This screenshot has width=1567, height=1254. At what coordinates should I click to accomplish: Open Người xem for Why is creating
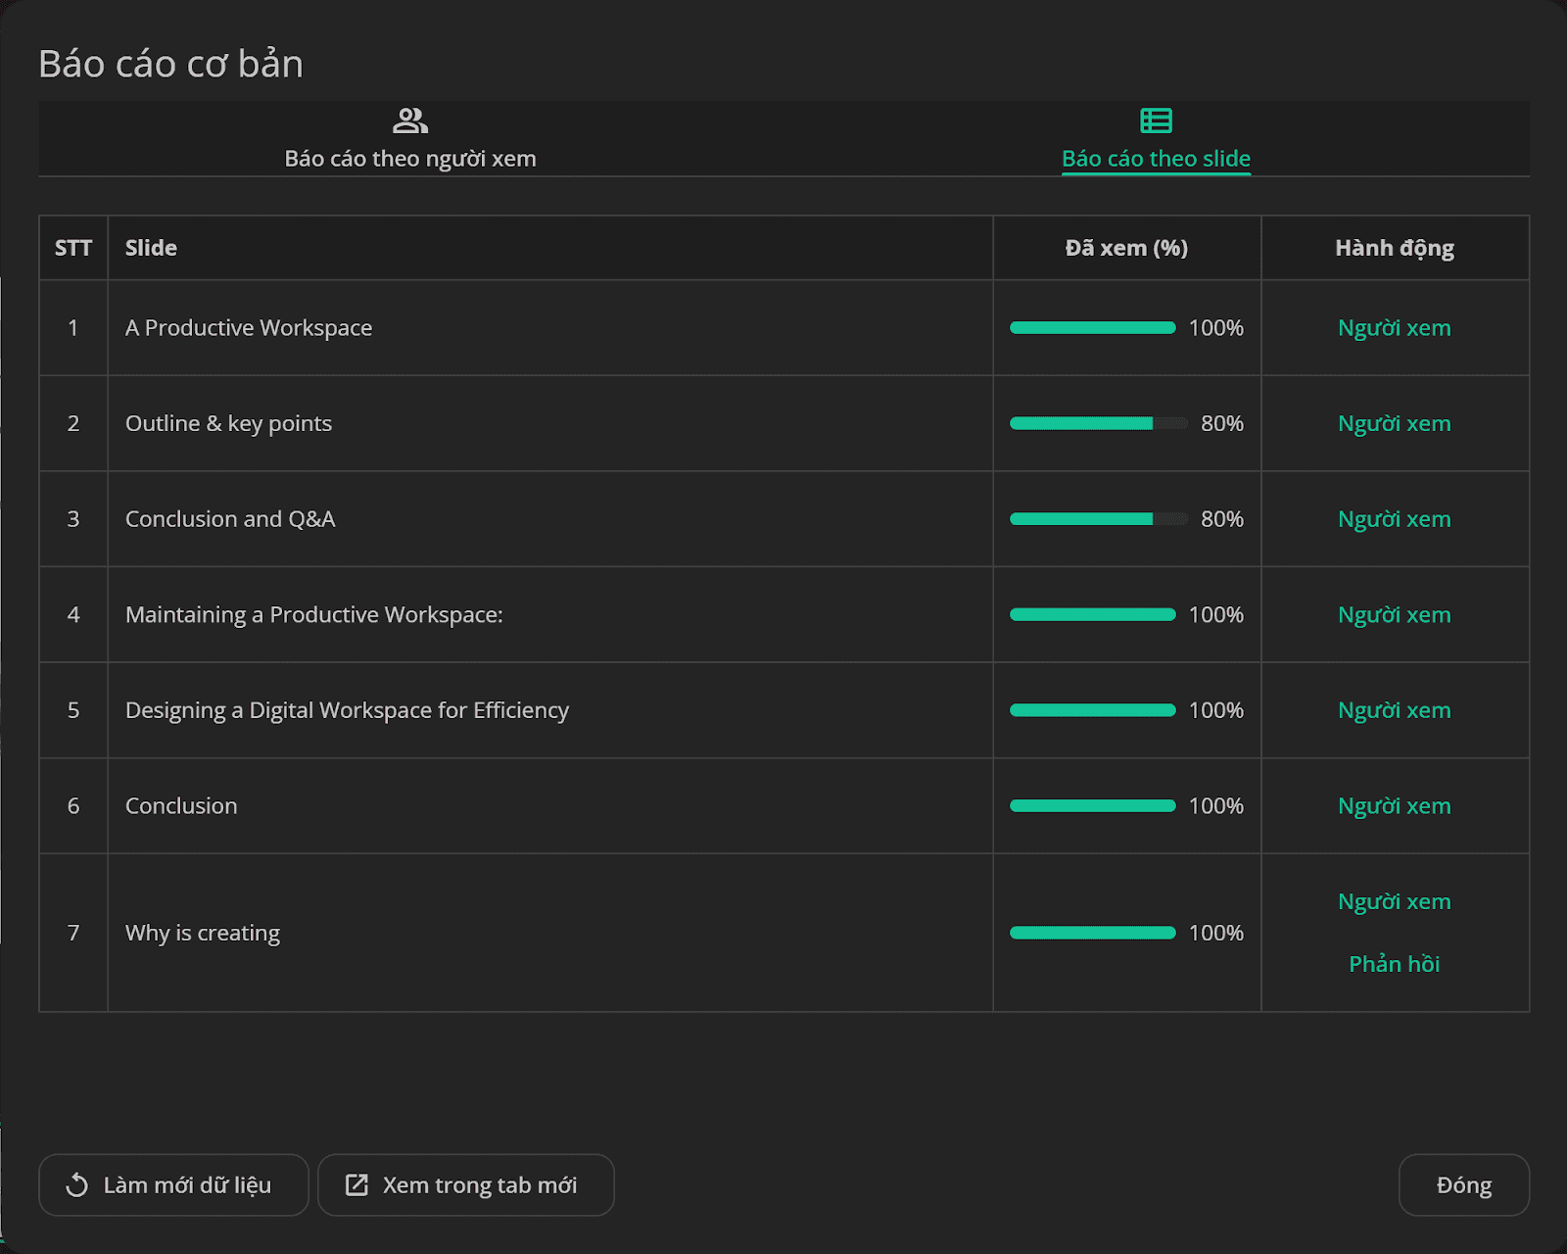click(x=1395, y=901)
